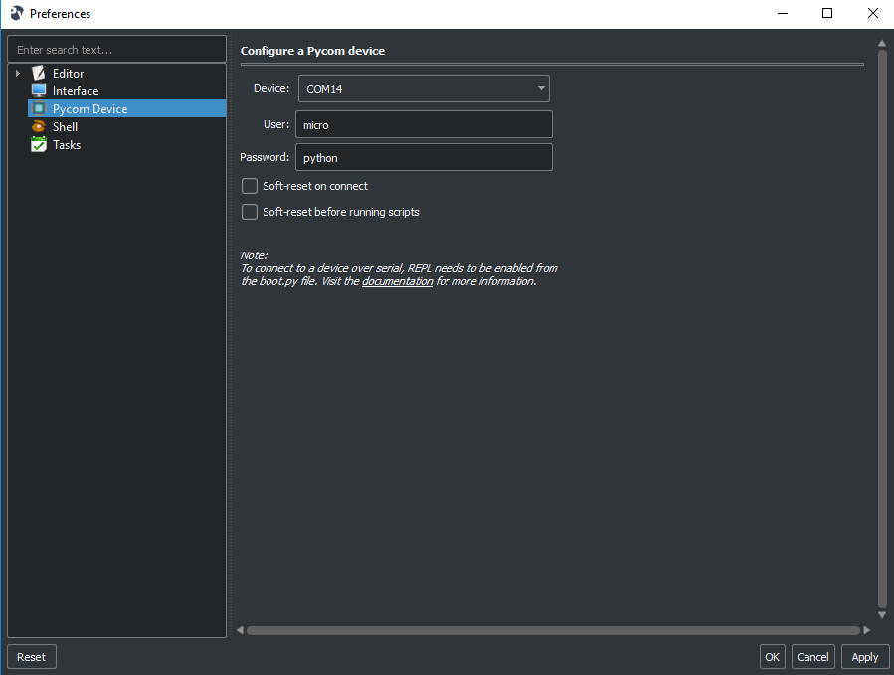
Task: Click the horizontal scrollbar left arrow
Action: 240,630
